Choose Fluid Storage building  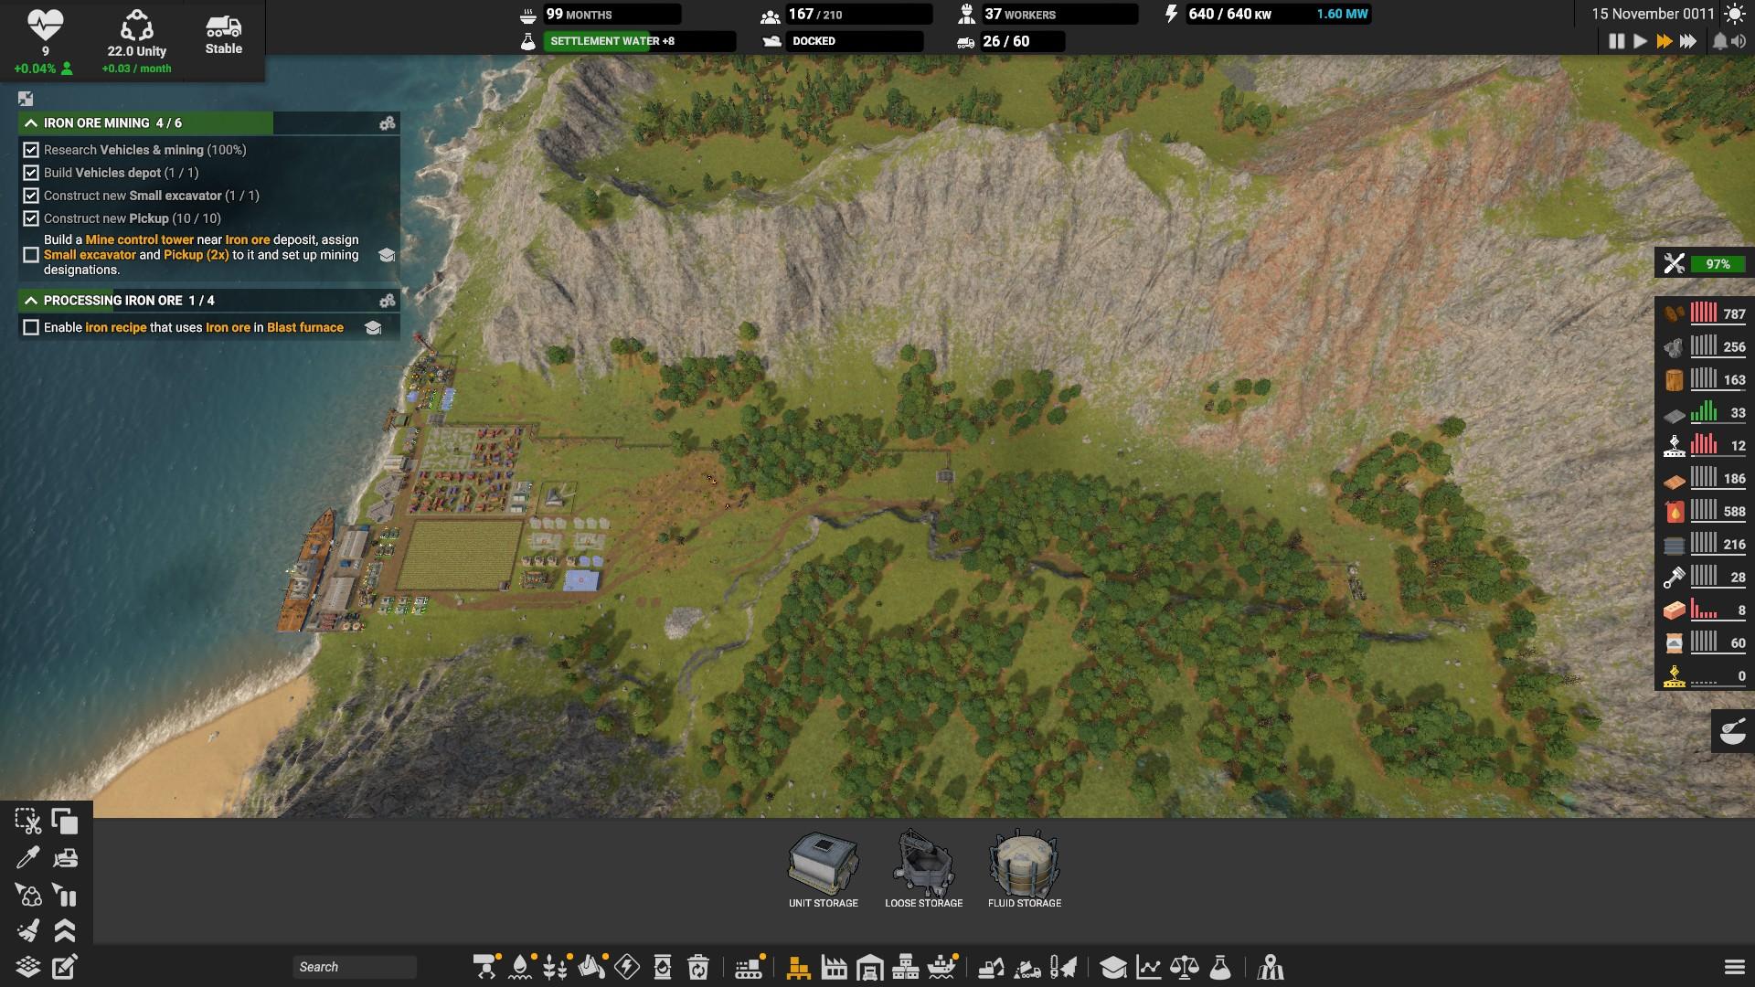1025,870
